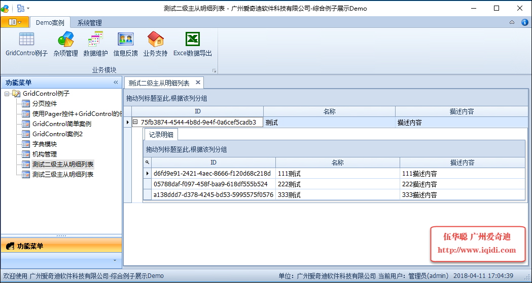
Task: Open navigation pane options dropdown arrow
Action: [115, 260]
